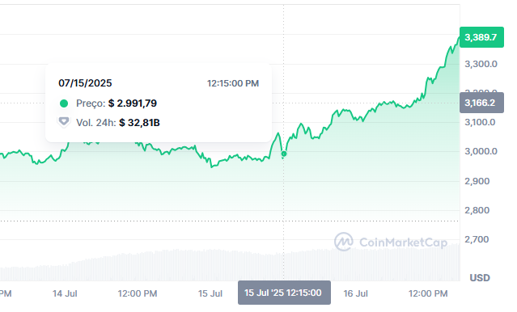Click the Preço value $ 2.991,79
Screen dimensions: 517x312
tap(133, 103)
